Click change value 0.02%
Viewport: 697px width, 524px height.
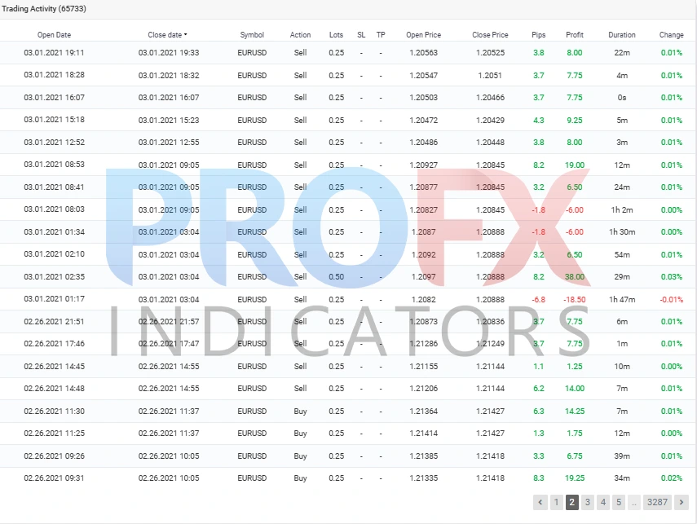[671, 478]
